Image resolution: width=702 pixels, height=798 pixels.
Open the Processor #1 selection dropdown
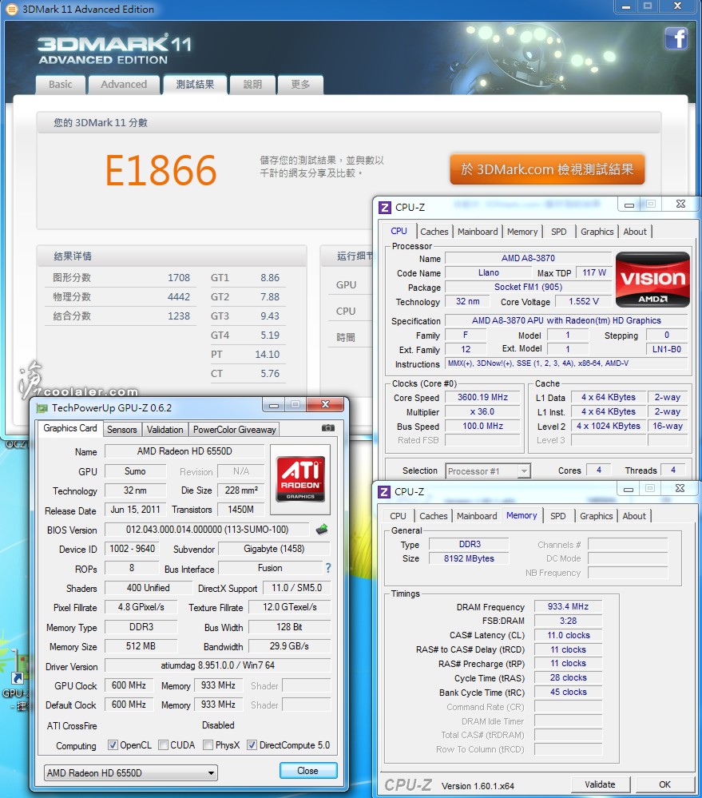[x=488, y=470]
